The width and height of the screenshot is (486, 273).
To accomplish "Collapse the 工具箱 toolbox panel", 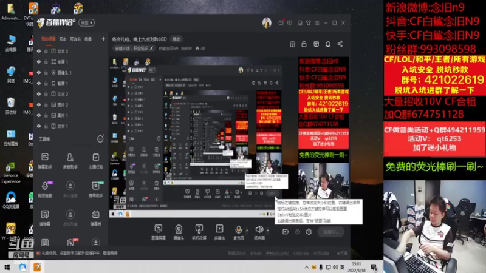I will pyautogui.click(x=100, y=139).
